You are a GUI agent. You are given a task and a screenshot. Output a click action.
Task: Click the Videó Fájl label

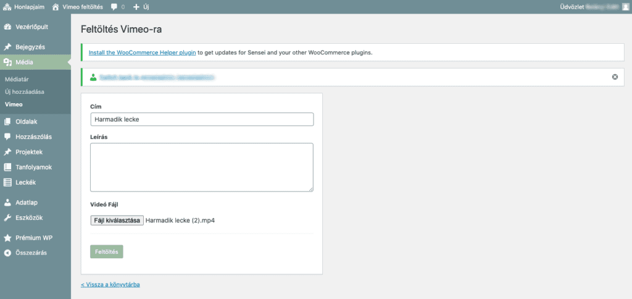(104, 204)
